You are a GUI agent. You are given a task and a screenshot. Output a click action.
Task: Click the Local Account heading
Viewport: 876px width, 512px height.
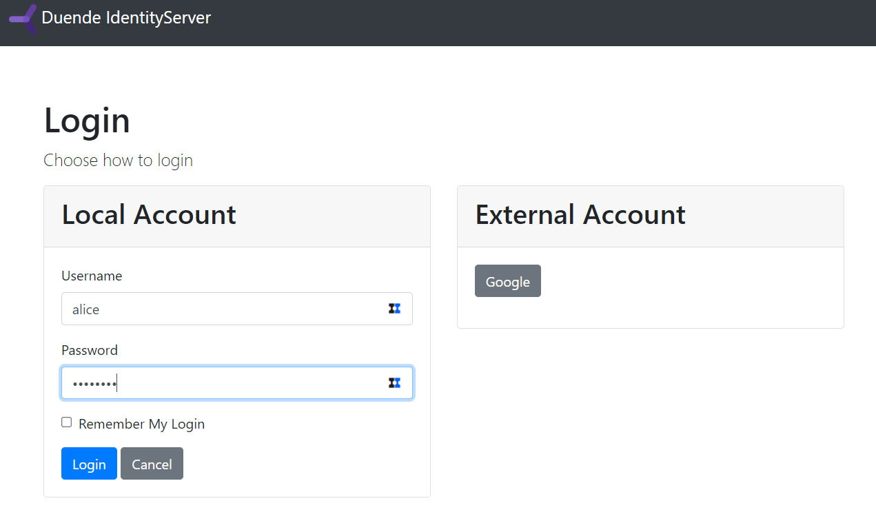pyautogui.click(x=149, y=215)
